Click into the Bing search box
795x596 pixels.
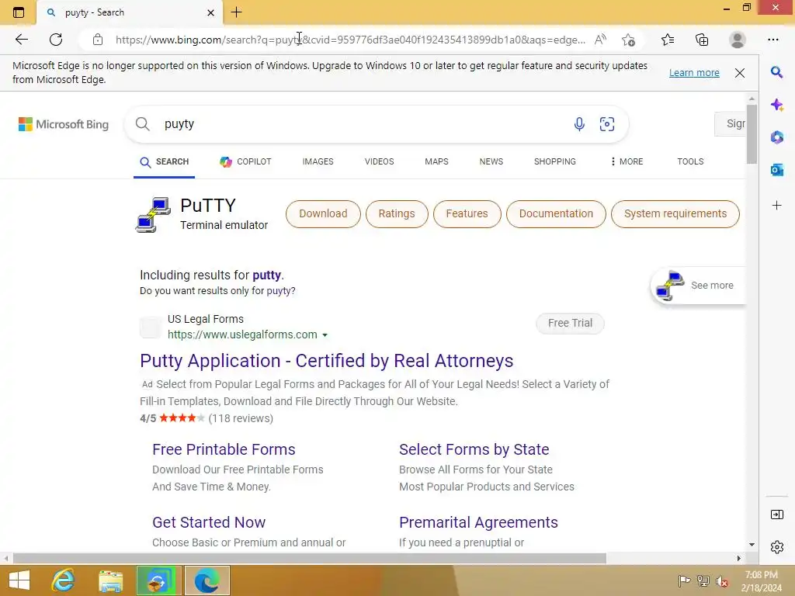click(365, 124)
